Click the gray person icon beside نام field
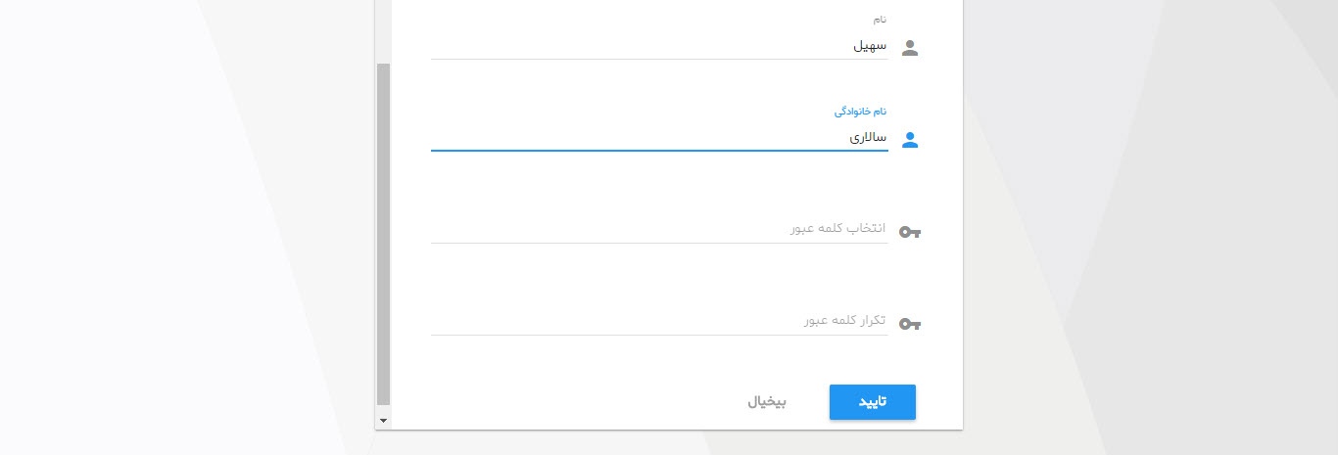 (x=910, y=48)
